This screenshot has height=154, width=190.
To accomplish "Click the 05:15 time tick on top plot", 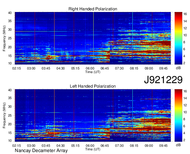I will click(x=75, y=68).
